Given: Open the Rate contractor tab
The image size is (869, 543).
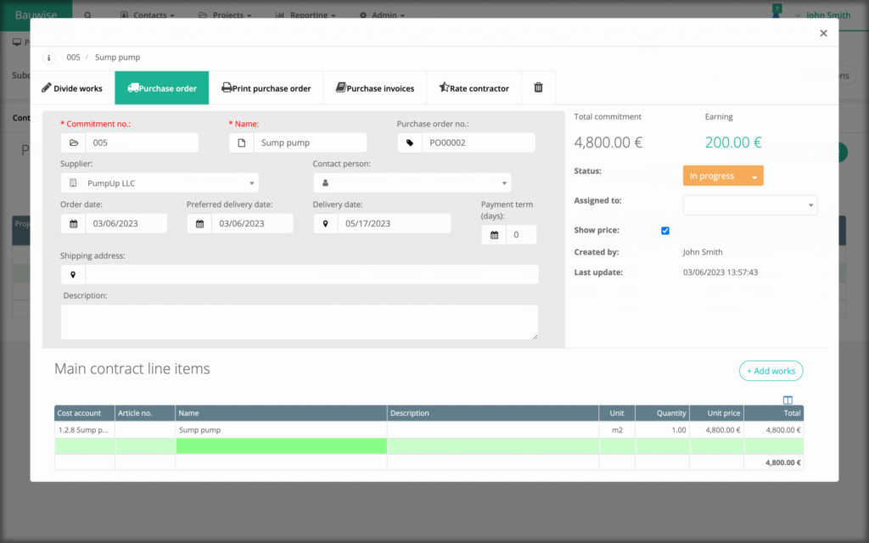Looking at the screenshot, I should tap(474, 87).
